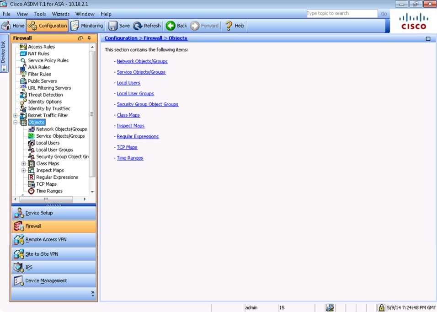Click the Refresh toolbar icon

click(x=138, y=26)
